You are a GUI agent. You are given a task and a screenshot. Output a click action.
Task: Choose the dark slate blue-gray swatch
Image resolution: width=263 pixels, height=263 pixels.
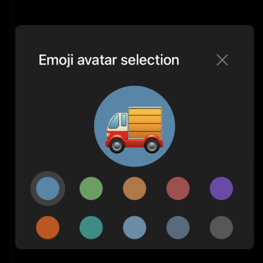coord(178,227)
